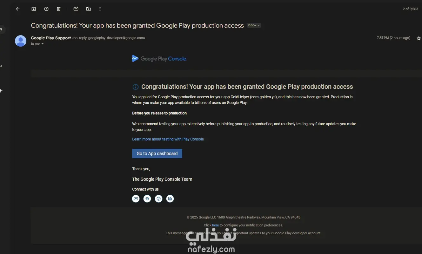Open the graduation cap academy icon
Screen dimensions: 422x254
[x=147, y=199]
